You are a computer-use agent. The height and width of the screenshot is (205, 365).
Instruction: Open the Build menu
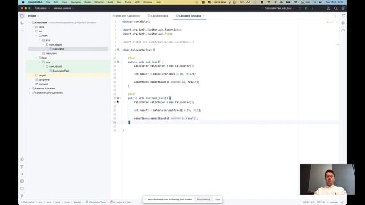[x=110, y=2]
